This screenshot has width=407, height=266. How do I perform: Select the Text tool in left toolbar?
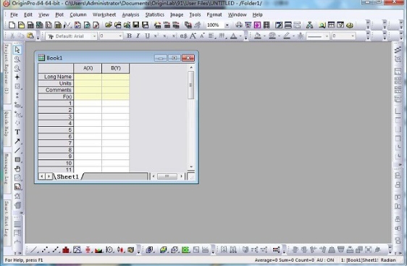[x=17, y=132]
